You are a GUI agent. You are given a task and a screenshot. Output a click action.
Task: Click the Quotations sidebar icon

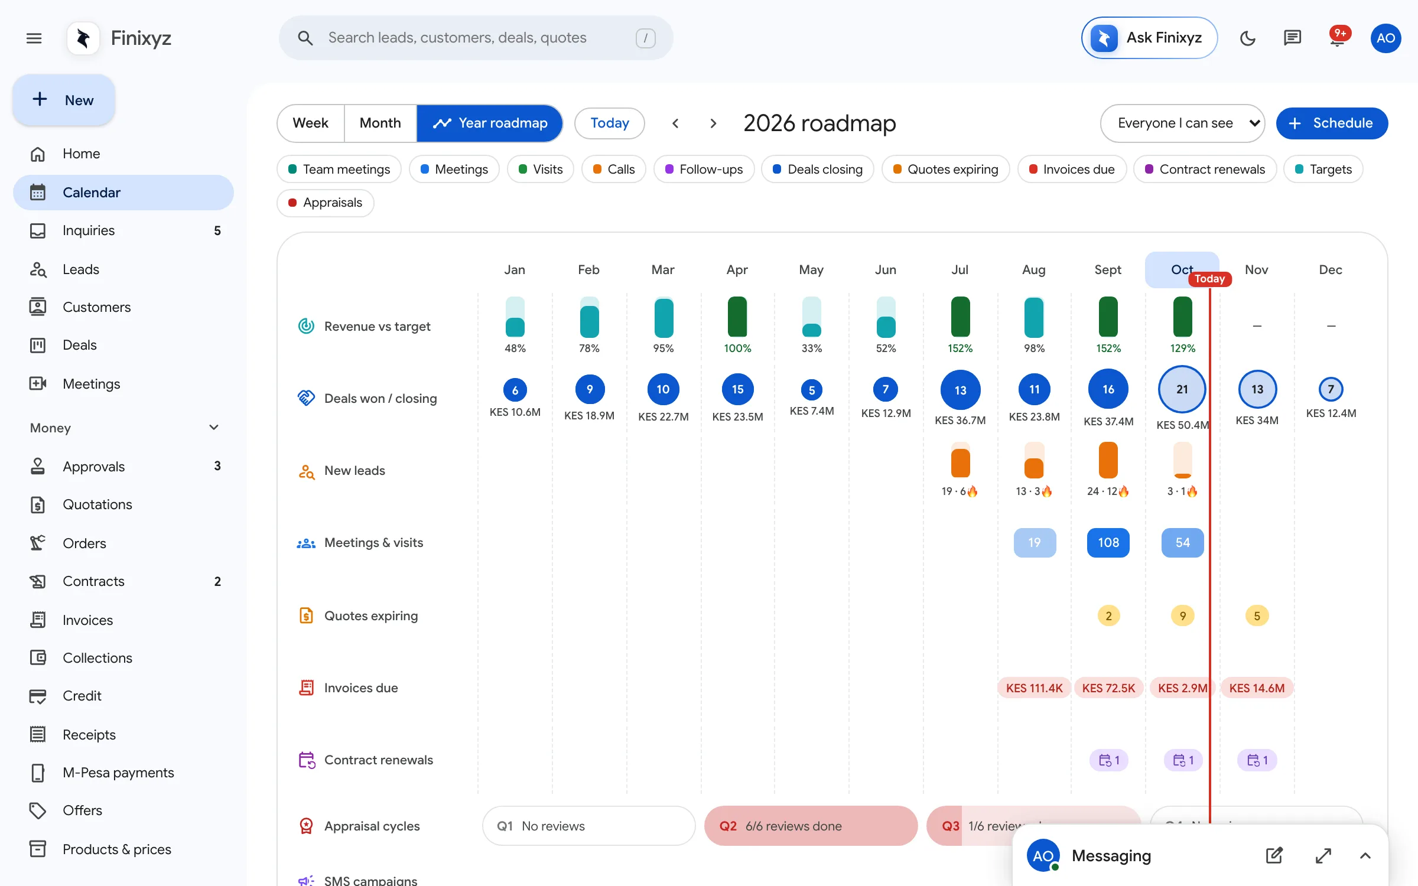click(x=38, y=504)
